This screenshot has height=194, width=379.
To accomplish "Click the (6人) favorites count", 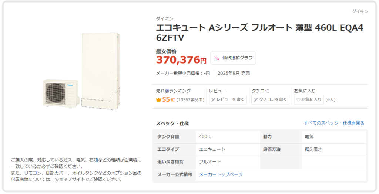I will [x=331, y=99].
